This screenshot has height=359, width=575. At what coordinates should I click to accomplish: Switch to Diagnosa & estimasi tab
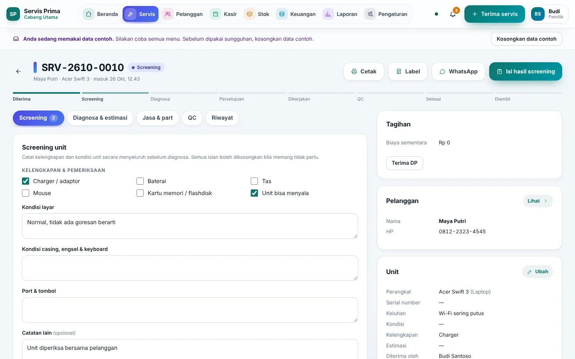(x=100, y=118)
